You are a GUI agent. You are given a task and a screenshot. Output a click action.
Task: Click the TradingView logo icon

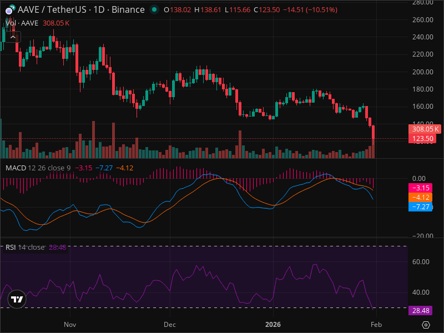pyautogui.click(x=17, y=299)
